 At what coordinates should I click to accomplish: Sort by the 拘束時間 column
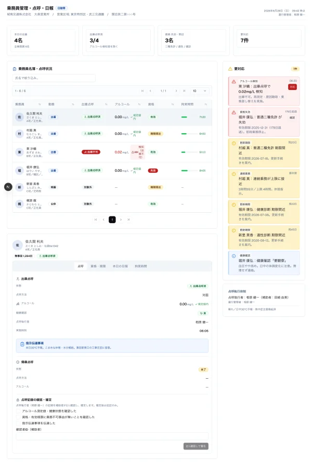pos(205,105)
